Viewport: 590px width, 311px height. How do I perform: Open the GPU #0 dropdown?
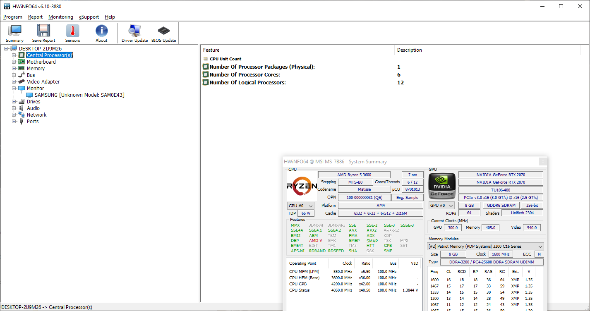pos(441,206)
